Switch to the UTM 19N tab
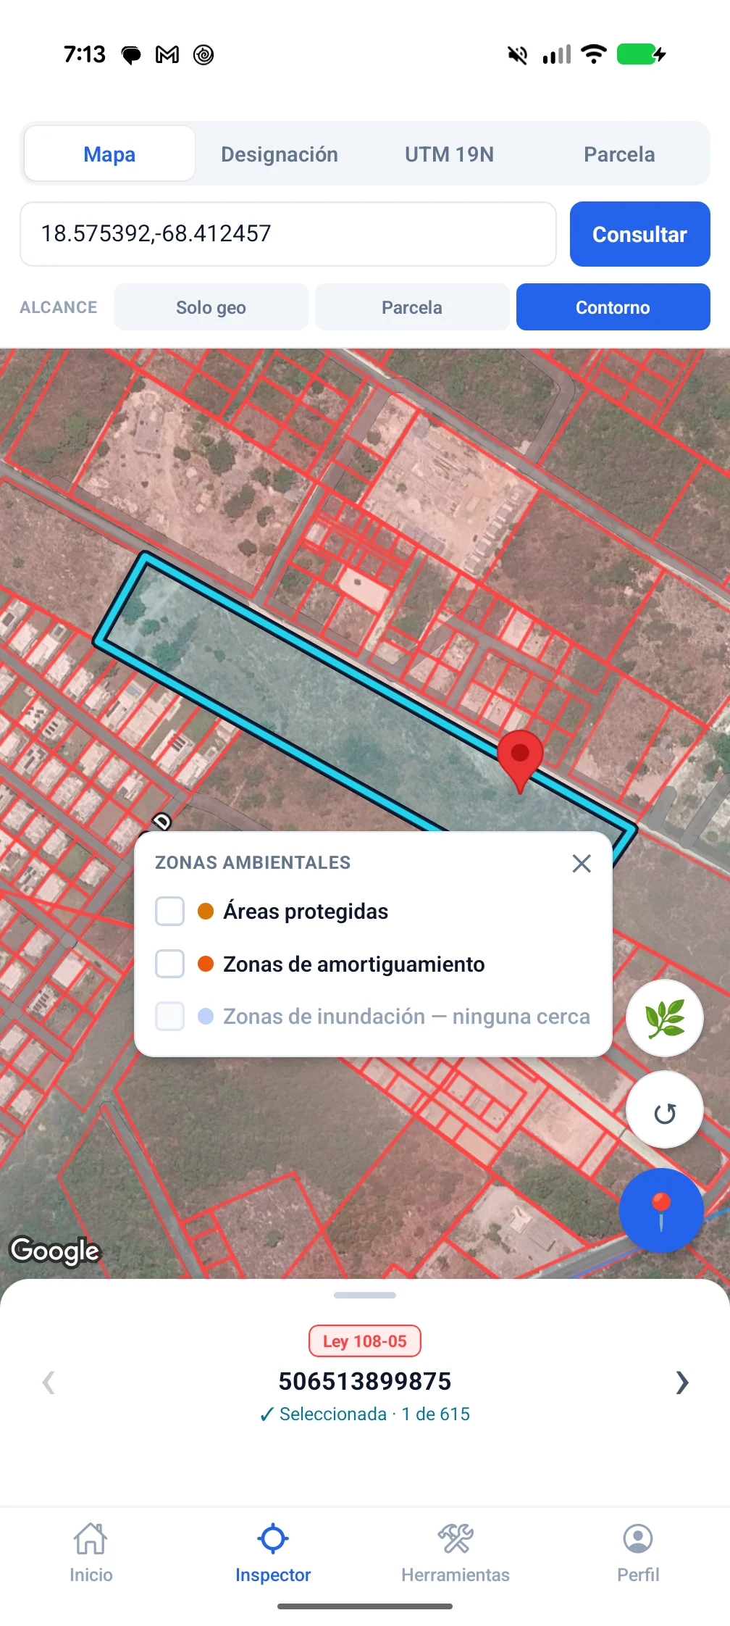This screenshot has height=1626, width=730. 449,154
